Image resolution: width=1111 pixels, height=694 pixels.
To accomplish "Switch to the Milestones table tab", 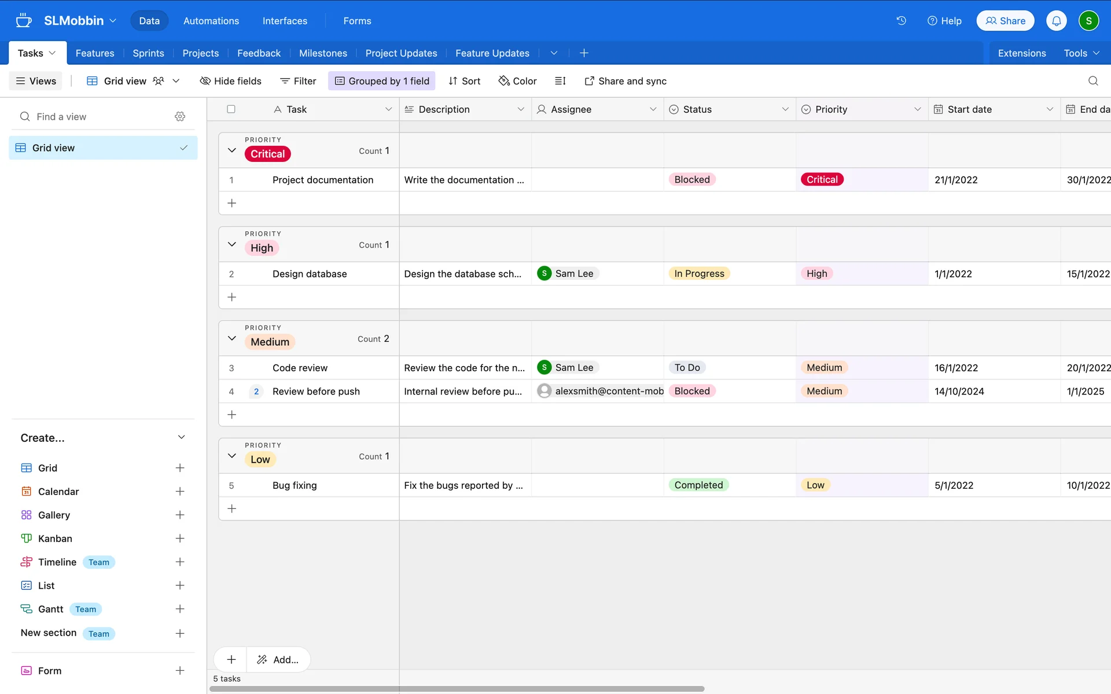I will pos(323,53).
